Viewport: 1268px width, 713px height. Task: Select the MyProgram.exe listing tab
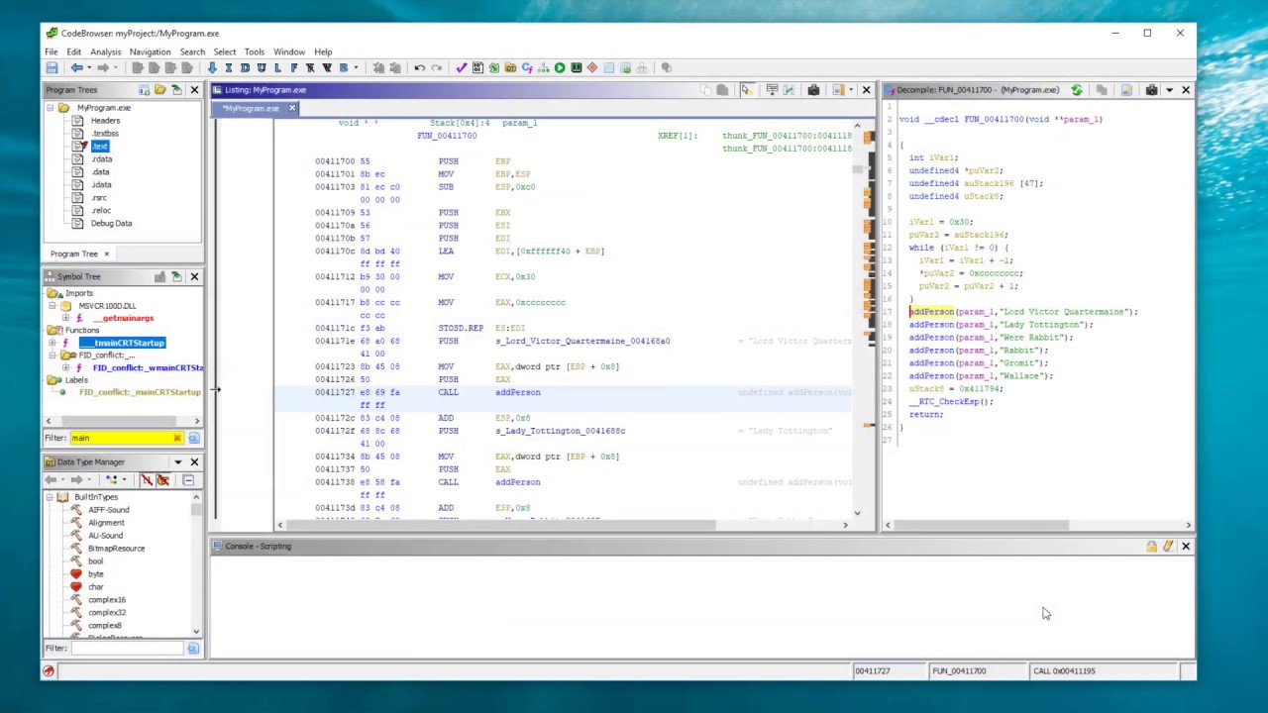[251, 108]
